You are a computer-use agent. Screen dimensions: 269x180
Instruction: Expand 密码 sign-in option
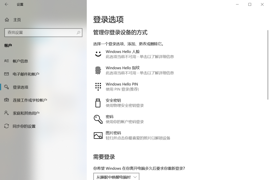pos(119,119)
